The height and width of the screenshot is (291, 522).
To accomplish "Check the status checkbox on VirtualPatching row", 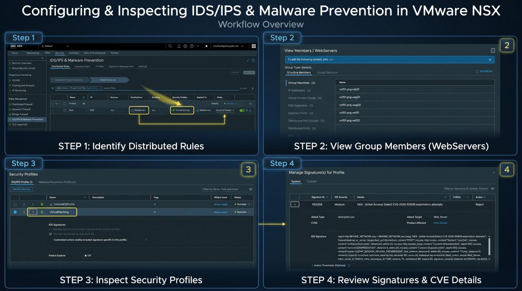I will [249, 212].
